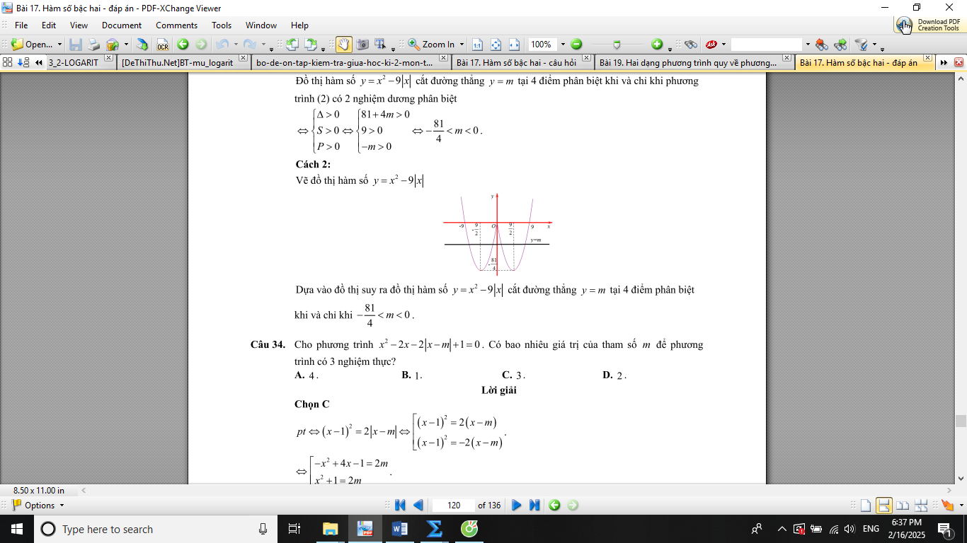The width and height of the screenshot is (967, 543).
Task: Open the Find binoculars tool
Action: click(691, 45)
